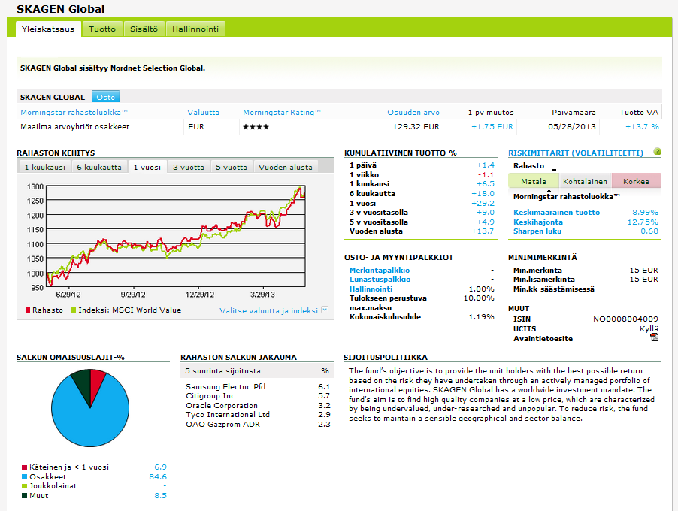Show the 3 vuotta chart period
This screenshot has width=678, height=511.
click(x=189, y=167)
